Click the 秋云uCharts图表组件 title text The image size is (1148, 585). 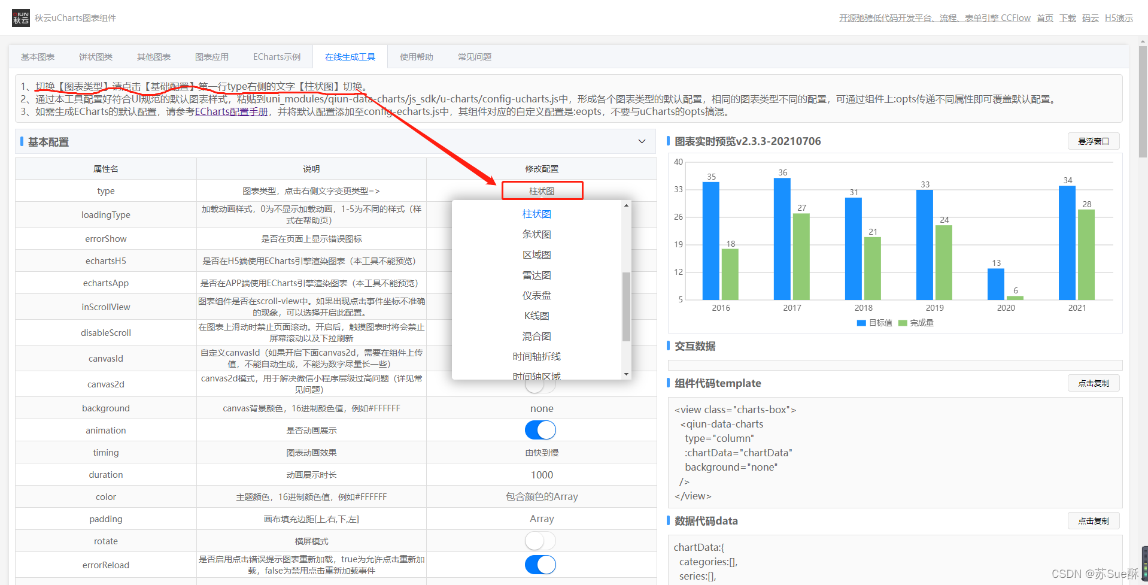coord(75,18)
